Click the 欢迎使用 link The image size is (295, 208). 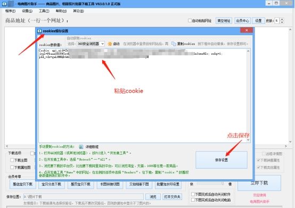(259, 195)
